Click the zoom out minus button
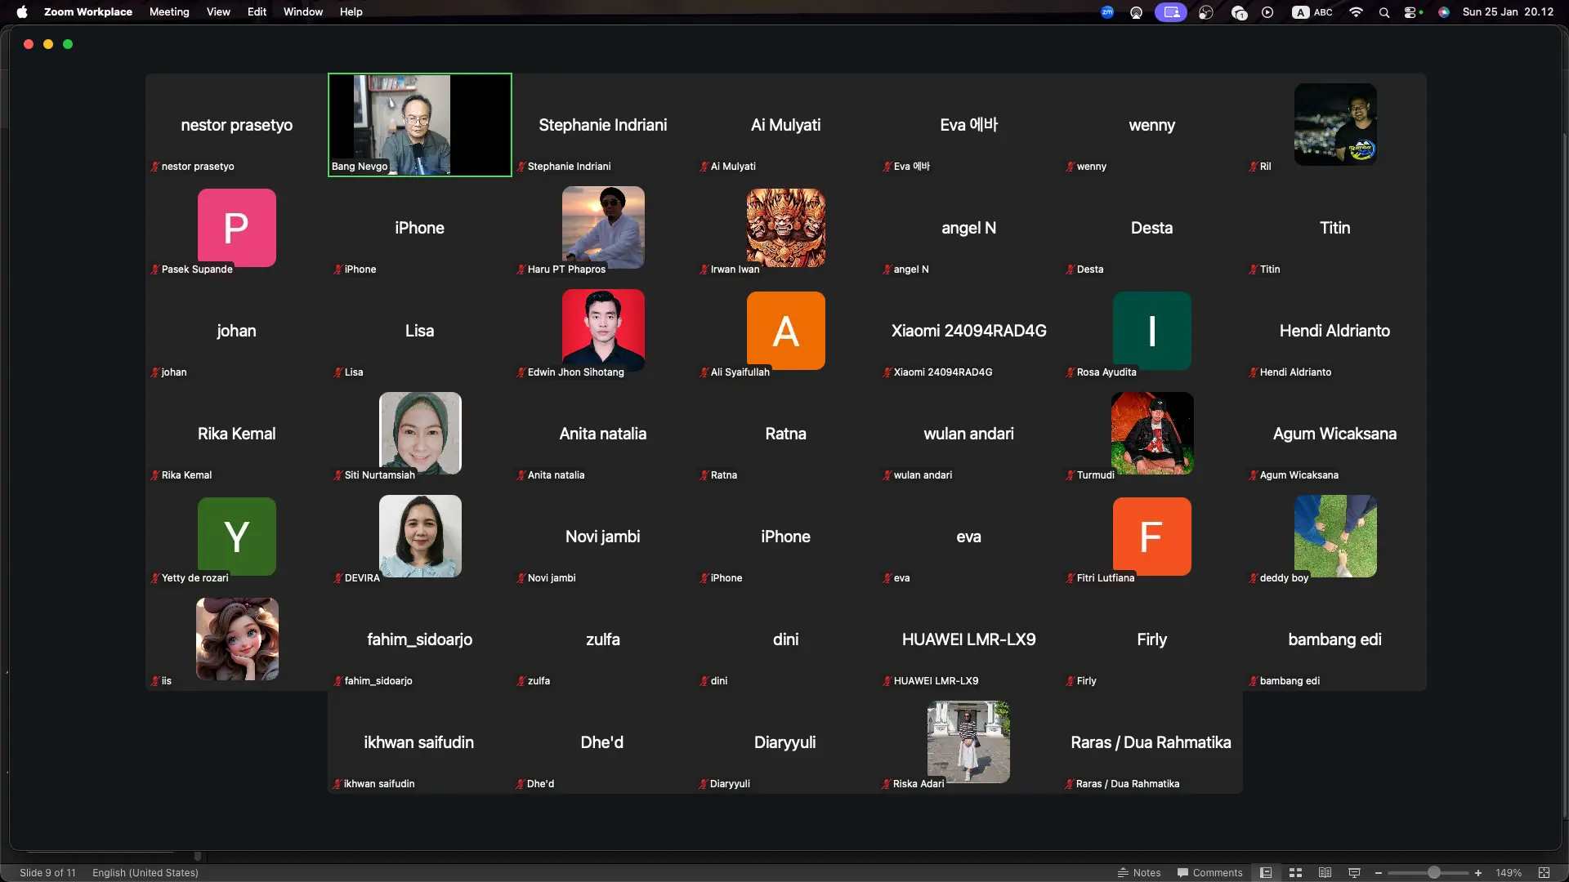The image size is (1569, 882). coord(1379,872)
